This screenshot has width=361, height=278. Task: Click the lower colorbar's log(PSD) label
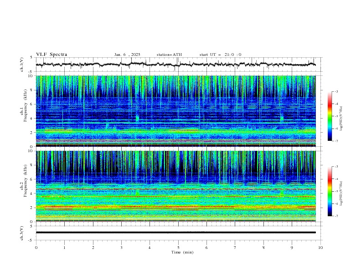[341, 194]
